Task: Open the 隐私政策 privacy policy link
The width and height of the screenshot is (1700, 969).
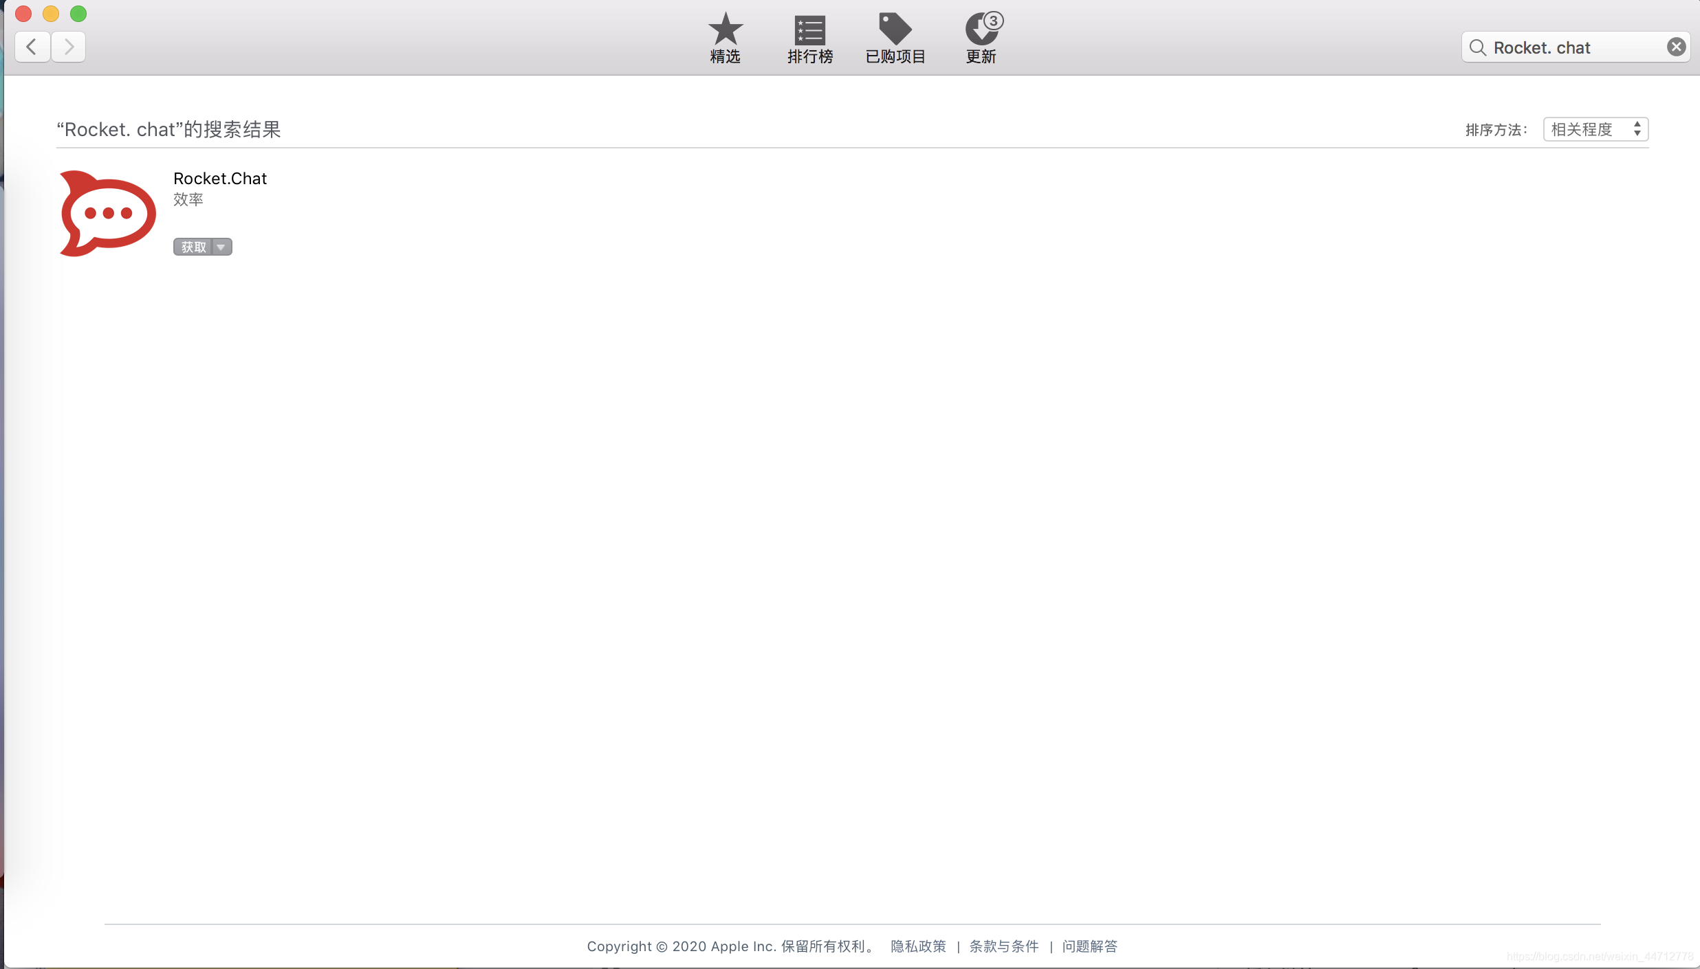Action: tap(918, 946)
